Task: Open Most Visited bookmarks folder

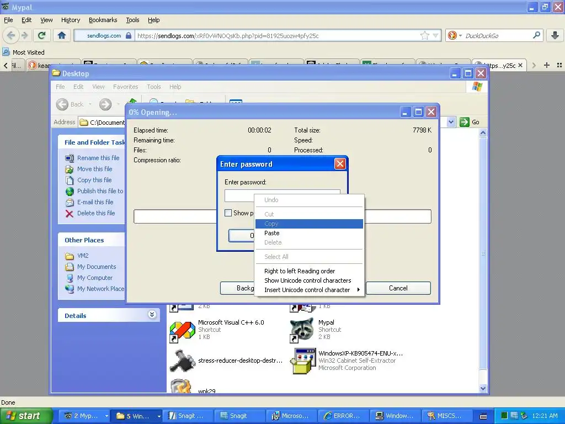Action: tap(23, 52)
